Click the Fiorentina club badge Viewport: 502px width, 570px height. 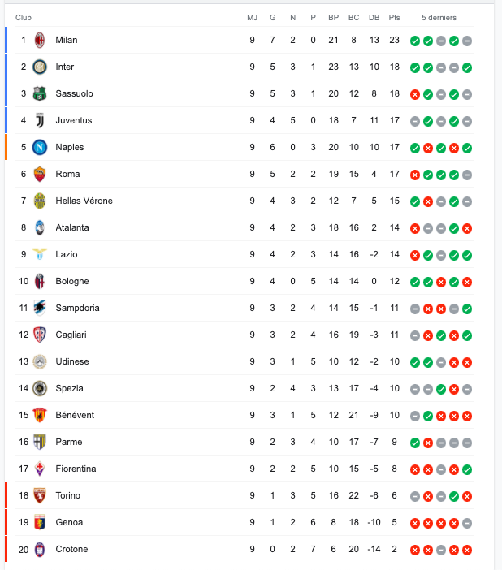pos(40,469)
